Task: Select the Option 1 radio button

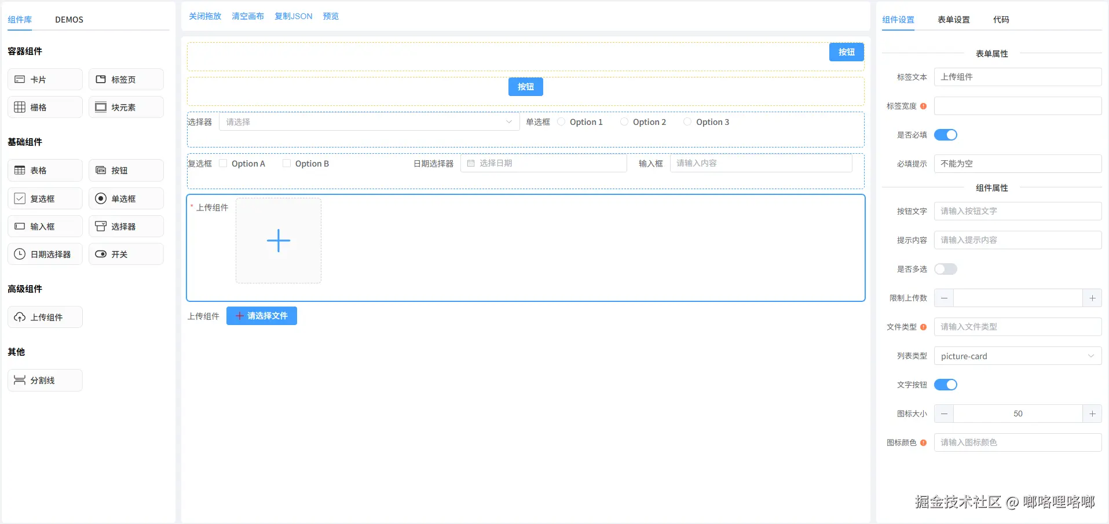Action: coord(561,121)
